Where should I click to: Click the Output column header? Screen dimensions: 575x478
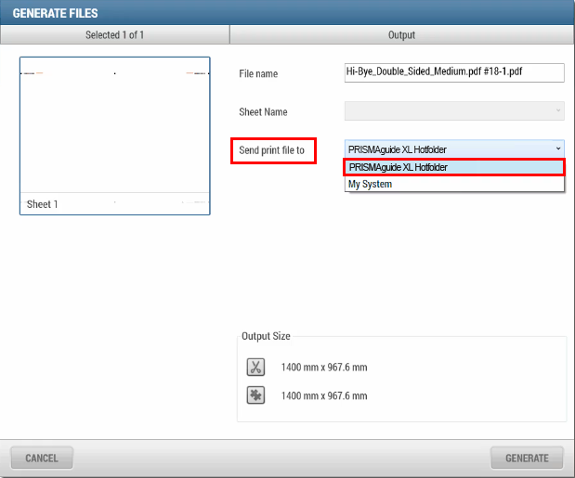(x=401, y=35)
